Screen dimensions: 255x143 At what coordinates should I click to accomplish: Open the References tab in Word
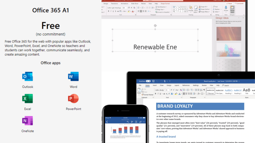(x=186, y=85)
